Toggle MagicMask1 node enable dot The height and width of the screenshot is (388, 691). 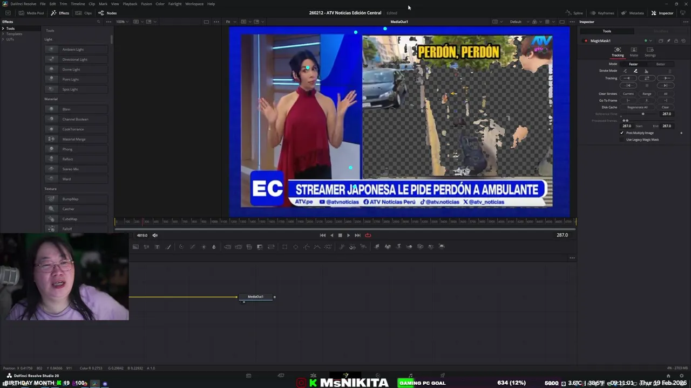(586, 41)
